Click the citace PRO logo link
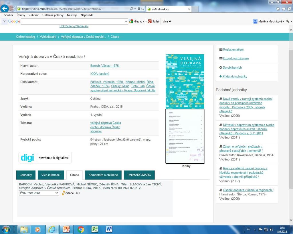This screenshot has width=293, height=234. tap(71, 193)
